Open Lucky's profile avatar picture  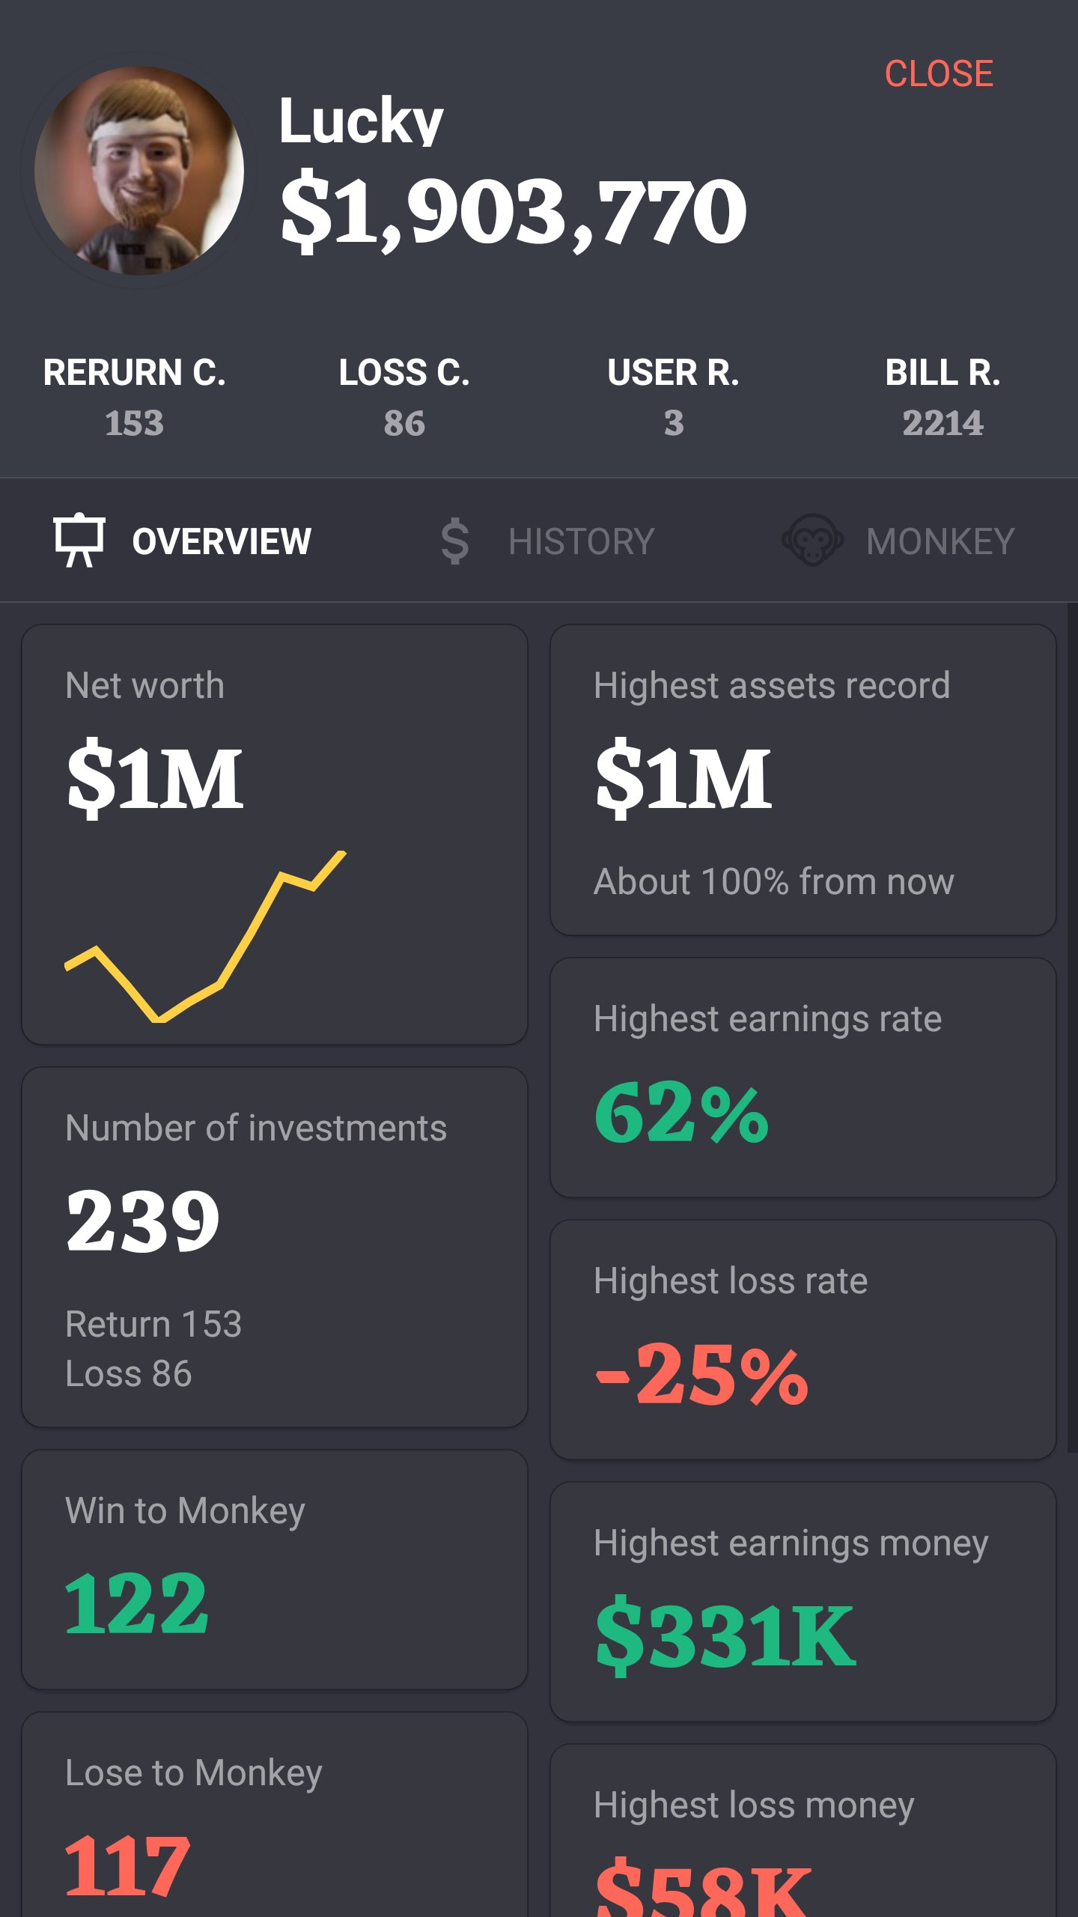pos(139,171)
